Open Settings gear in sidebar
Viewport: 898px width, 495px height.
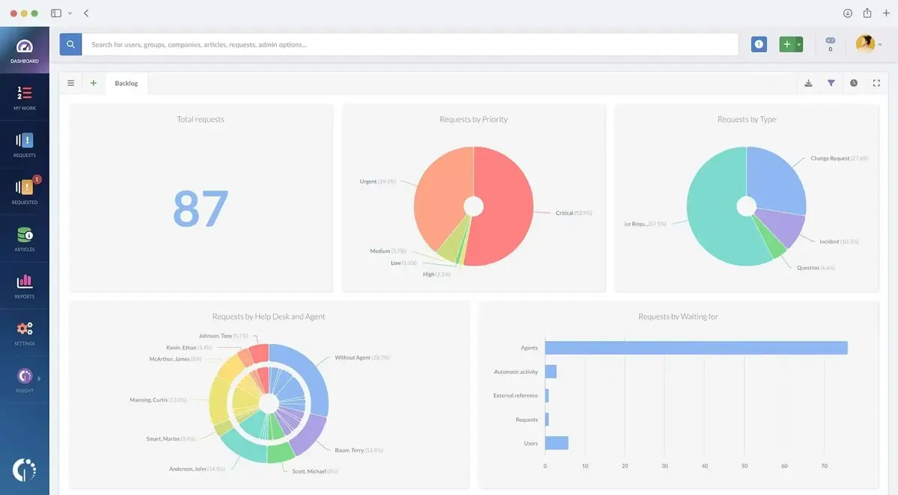(25, 333)
